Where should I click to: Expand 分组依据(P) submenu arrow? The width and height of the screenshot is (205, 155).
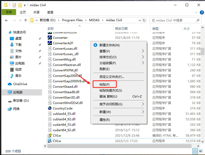[x=143, y=63]
